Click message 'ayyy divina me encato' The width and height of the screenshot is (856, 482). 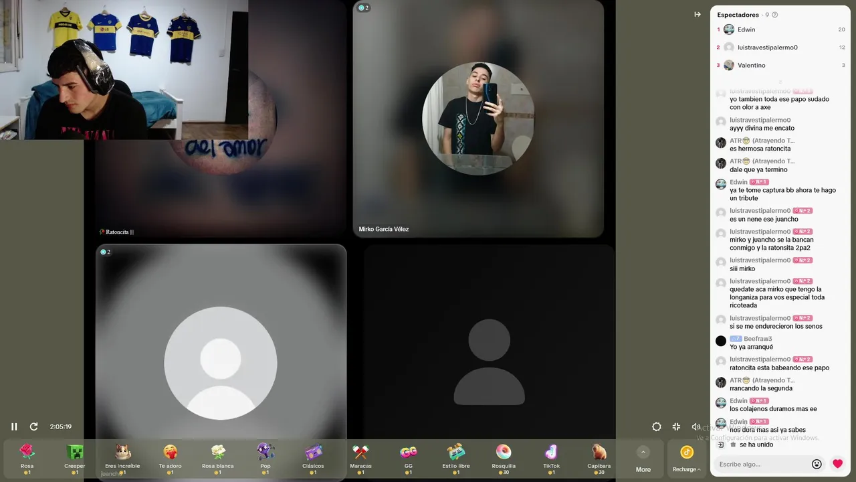tap(762, 128)
